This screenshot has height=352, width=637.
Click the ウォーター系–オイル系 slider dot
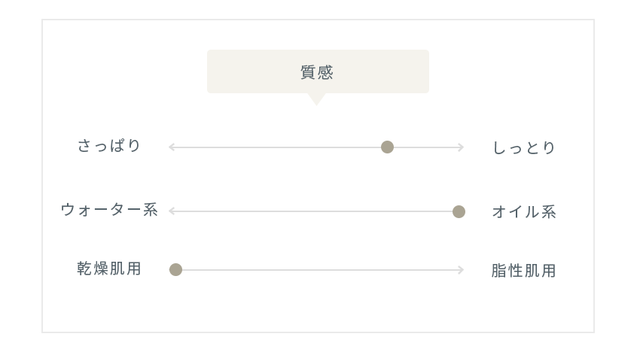click(x=459, y=211)
